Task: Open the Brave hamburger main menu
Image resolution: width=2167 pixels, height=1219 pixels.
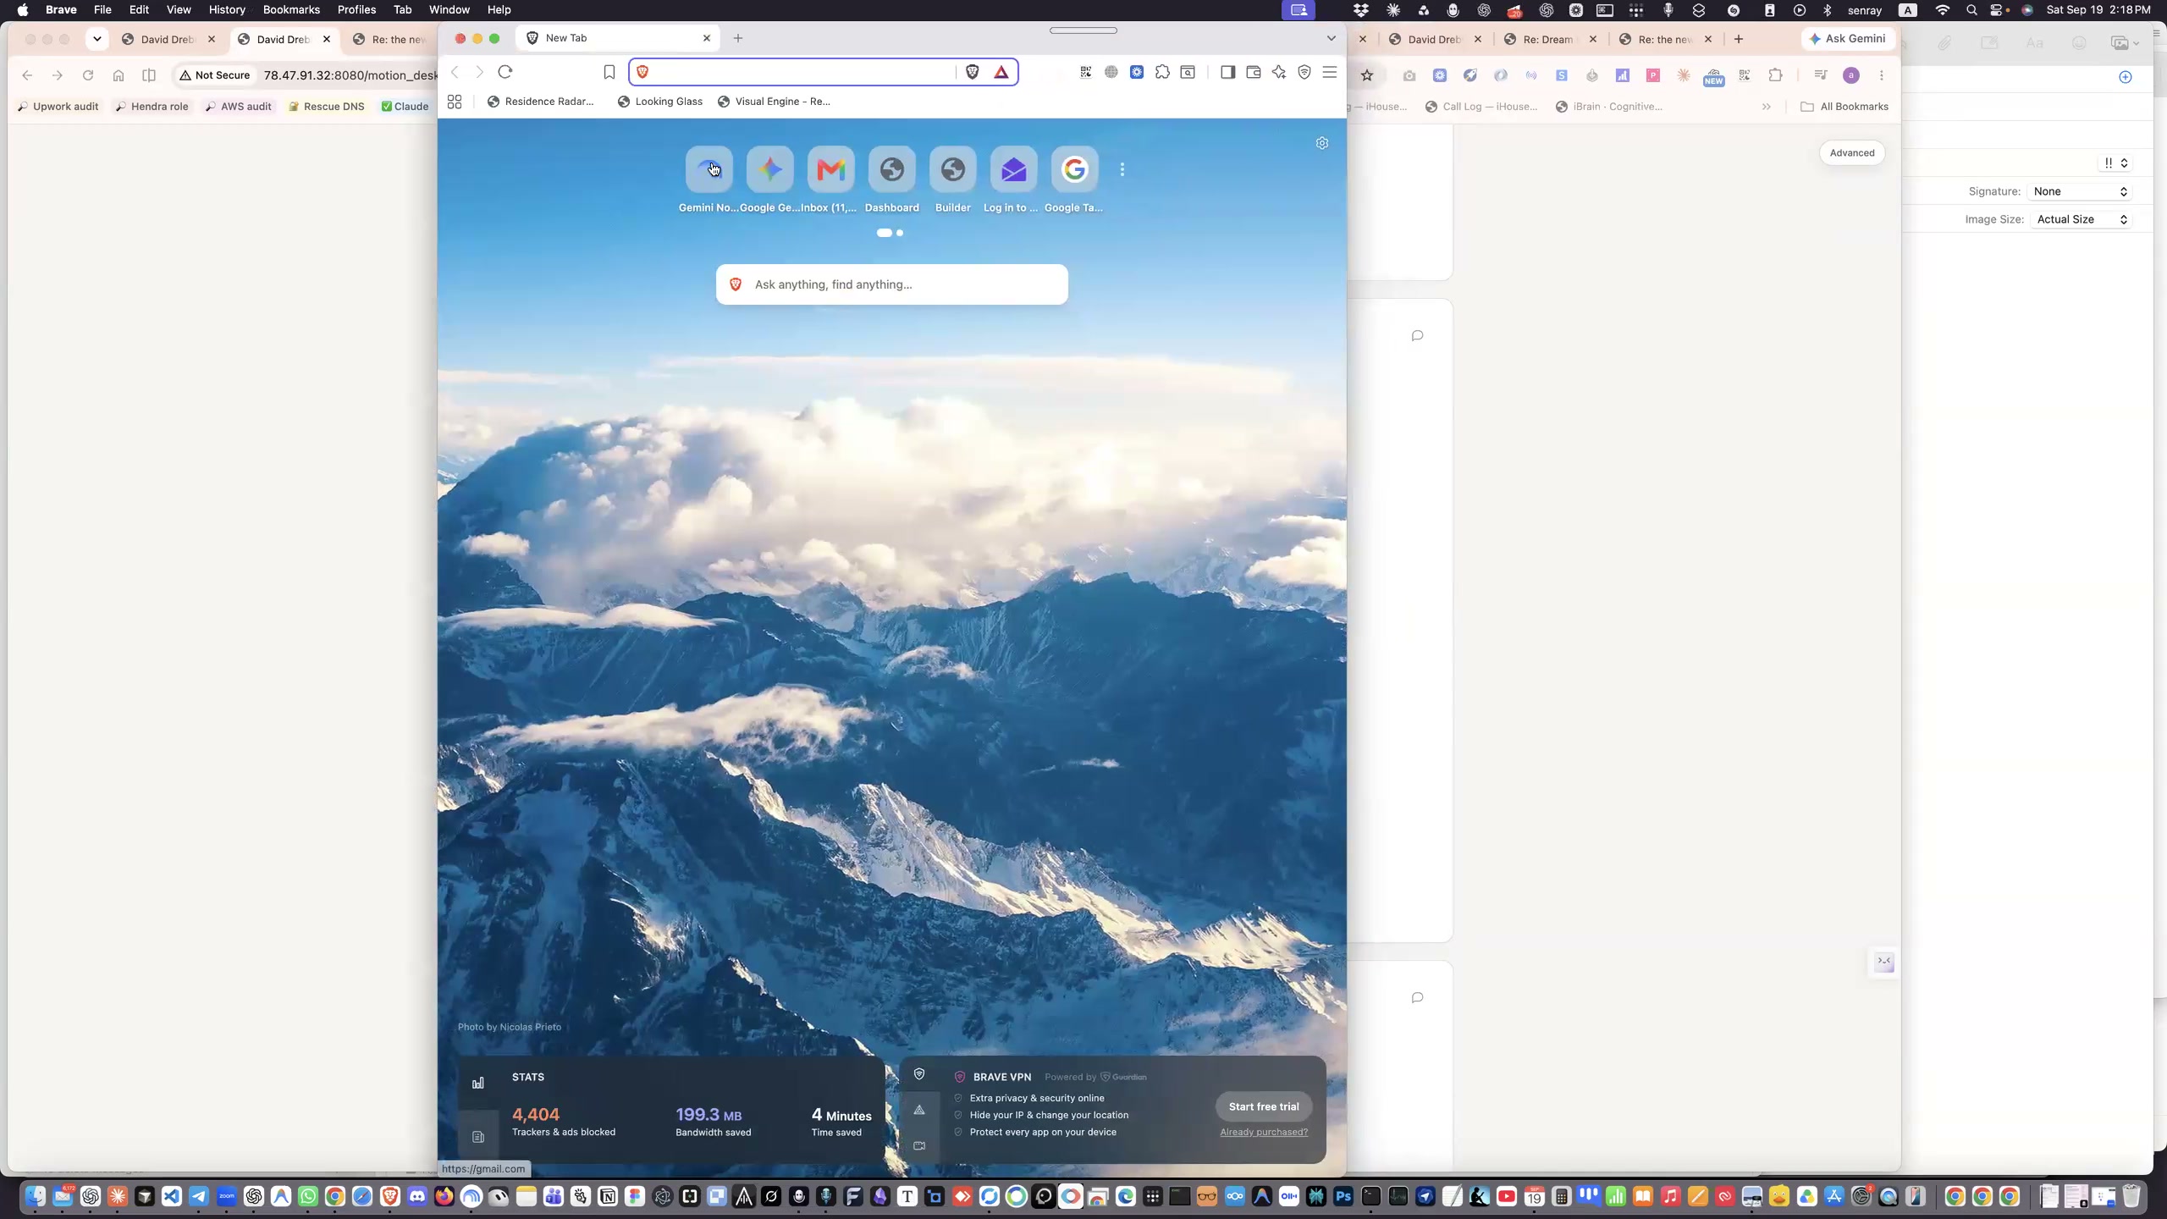Action: [1330, 72]
